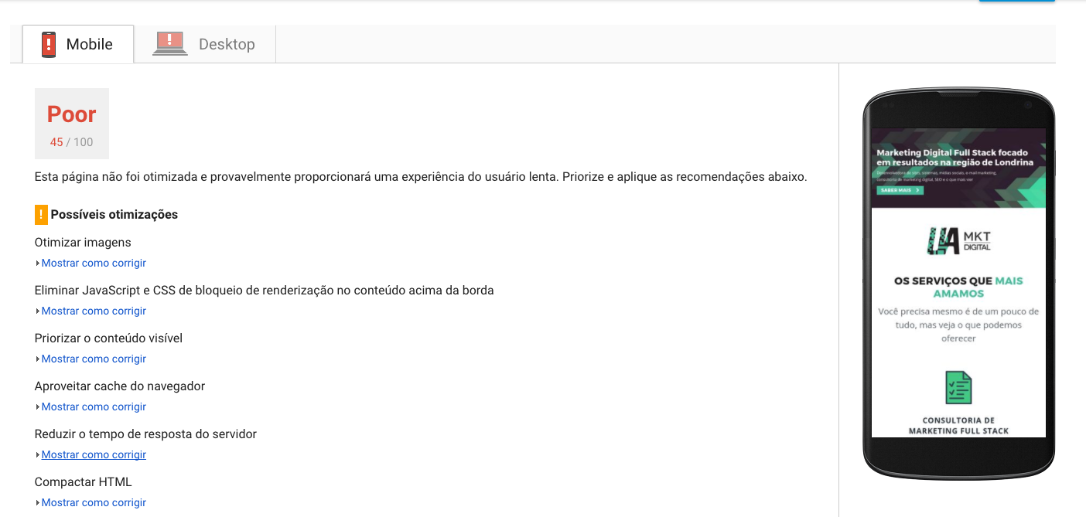Click 'Eliminar JavaScript e CSS de bloqueio' text

[265, 291]
